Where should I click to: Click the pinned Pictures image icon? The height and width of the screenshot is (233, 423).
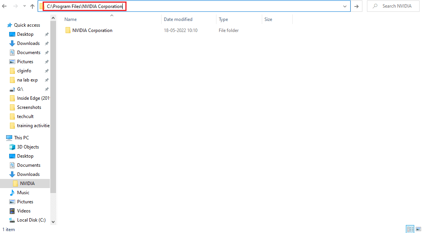pyautogui.click(x=12, y=62)
